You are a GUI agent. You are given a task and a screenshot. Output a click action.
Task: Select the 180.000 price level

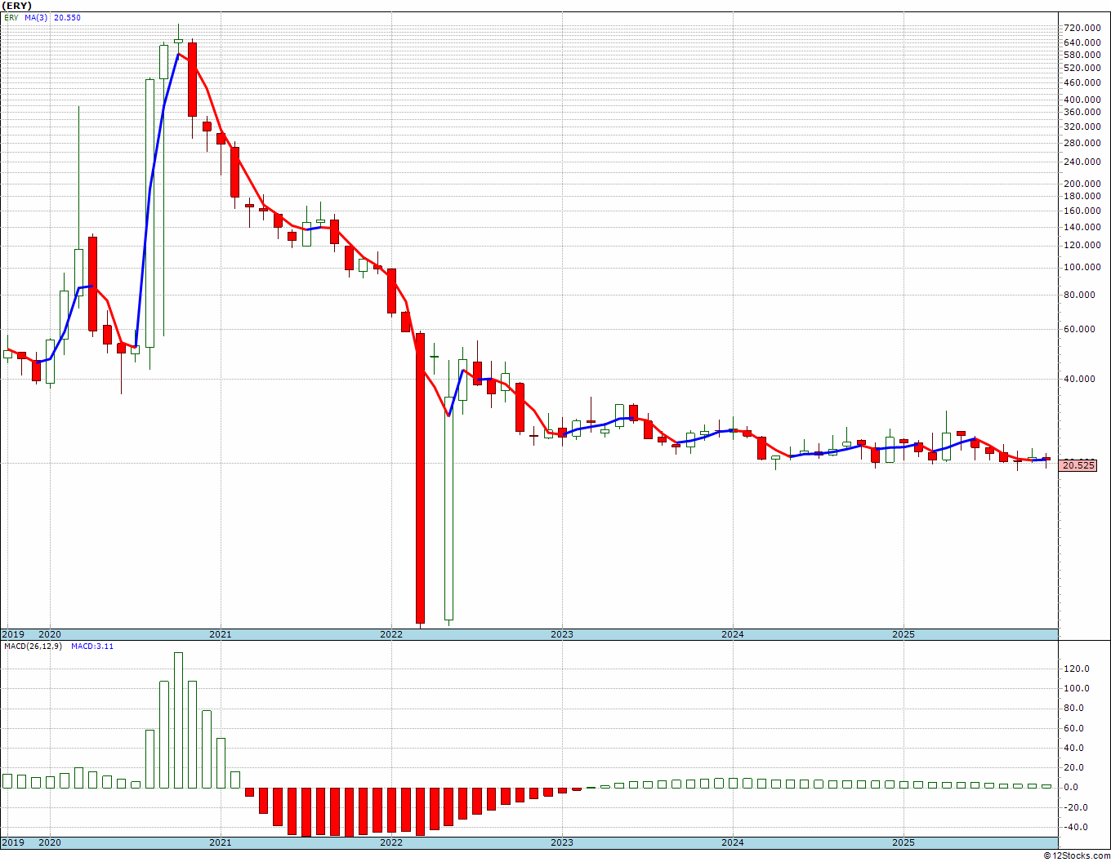1082,197
